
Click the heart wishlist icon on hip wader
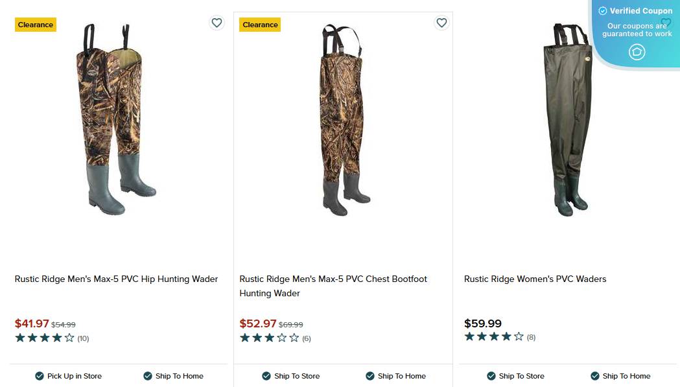(x=217, y=23)
